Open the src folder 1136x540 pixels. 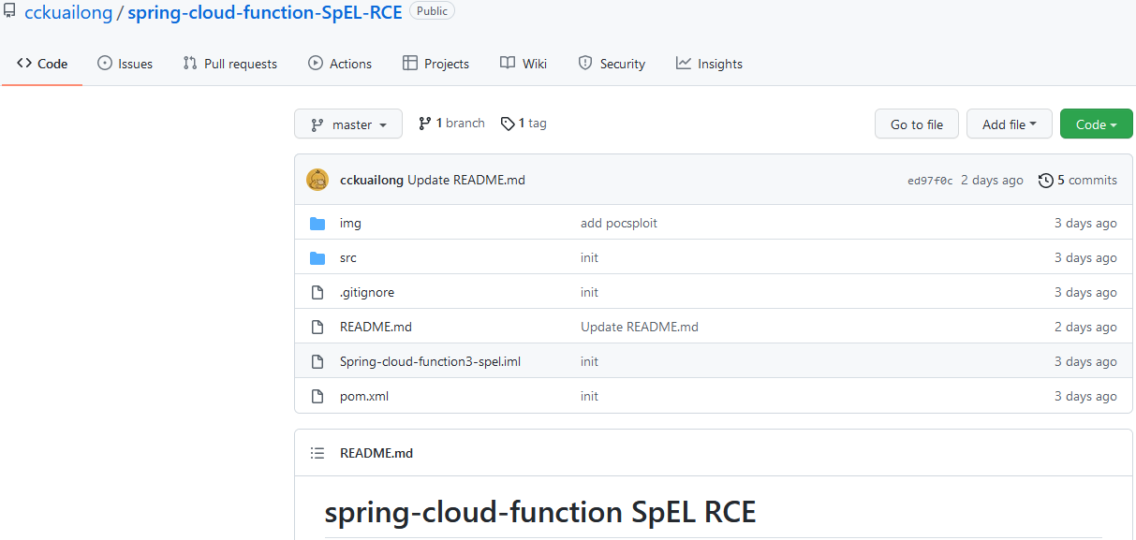tap(348, 258)
